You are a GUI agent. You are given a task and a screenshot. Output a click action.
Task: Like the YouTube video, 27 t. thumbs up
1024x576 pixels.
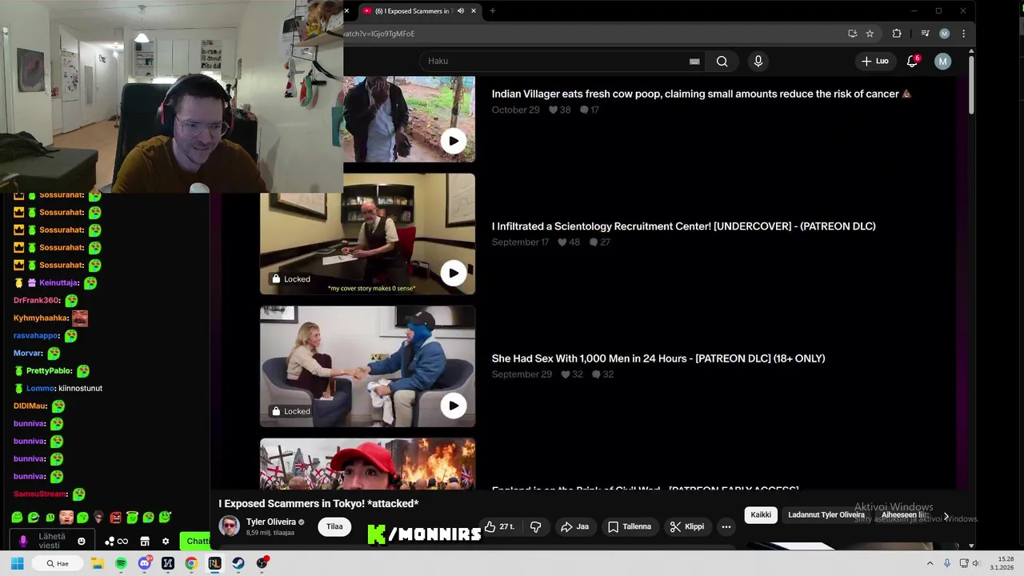pyautogui.click(x=498, y=526)
